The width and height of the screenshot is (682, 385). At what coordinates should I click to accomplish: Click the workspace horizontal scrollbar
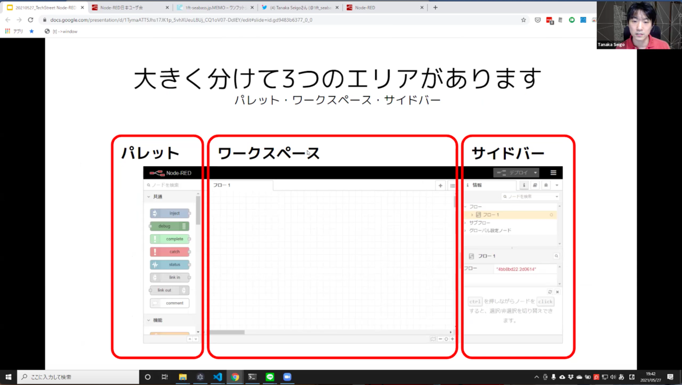(227, 332)
